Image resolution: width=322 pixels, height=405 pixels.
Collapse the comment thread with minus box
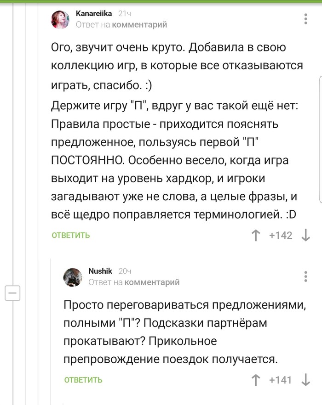point(12,292)
